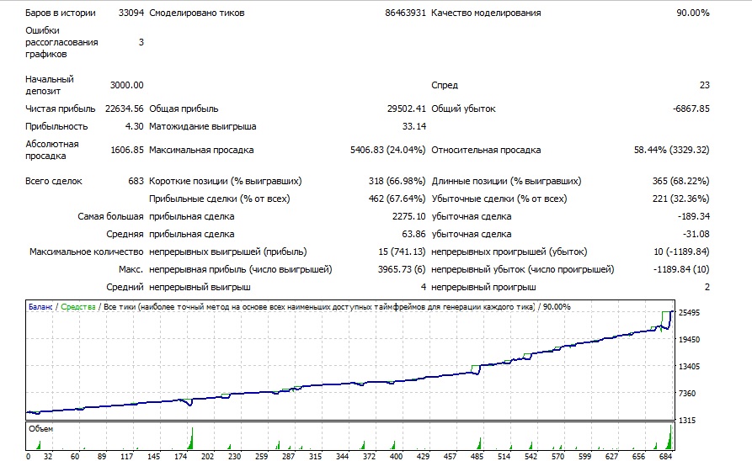Screen dimensions: 752x461
Task: Click the absolute drawdown value 1606.85
Action: coord(126,150)
